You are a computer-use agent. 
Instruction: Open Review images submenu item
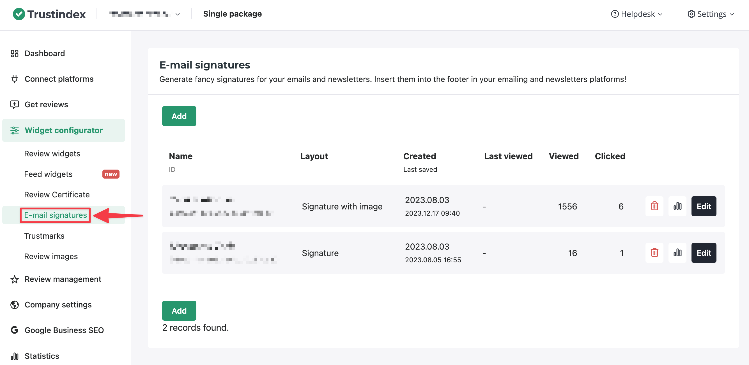pos(51,256)
